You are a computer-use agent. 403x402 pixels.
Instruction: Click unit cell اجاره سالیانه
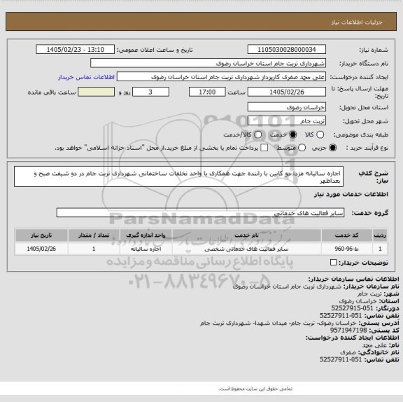(146, 249)
